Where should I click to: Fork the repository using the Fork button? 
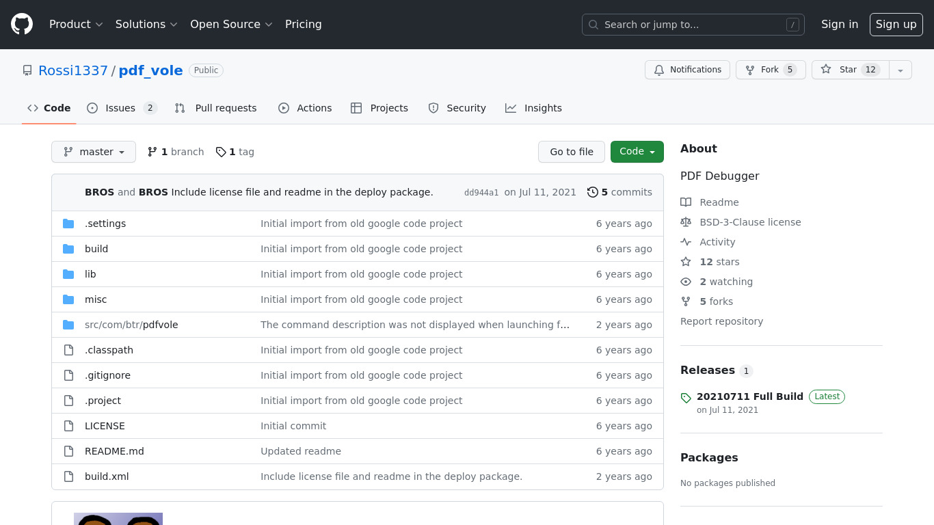[771, 70]
